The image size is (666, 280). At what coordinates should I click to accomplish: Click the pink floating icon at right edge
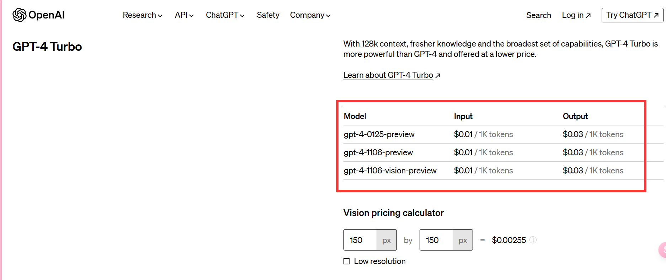tap(662, 250)
